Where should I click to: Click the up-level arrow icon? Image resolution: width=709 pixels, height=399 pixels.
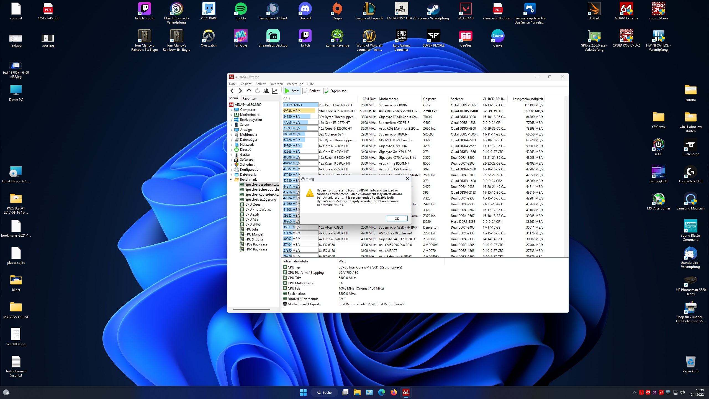(x=249, y=91)
